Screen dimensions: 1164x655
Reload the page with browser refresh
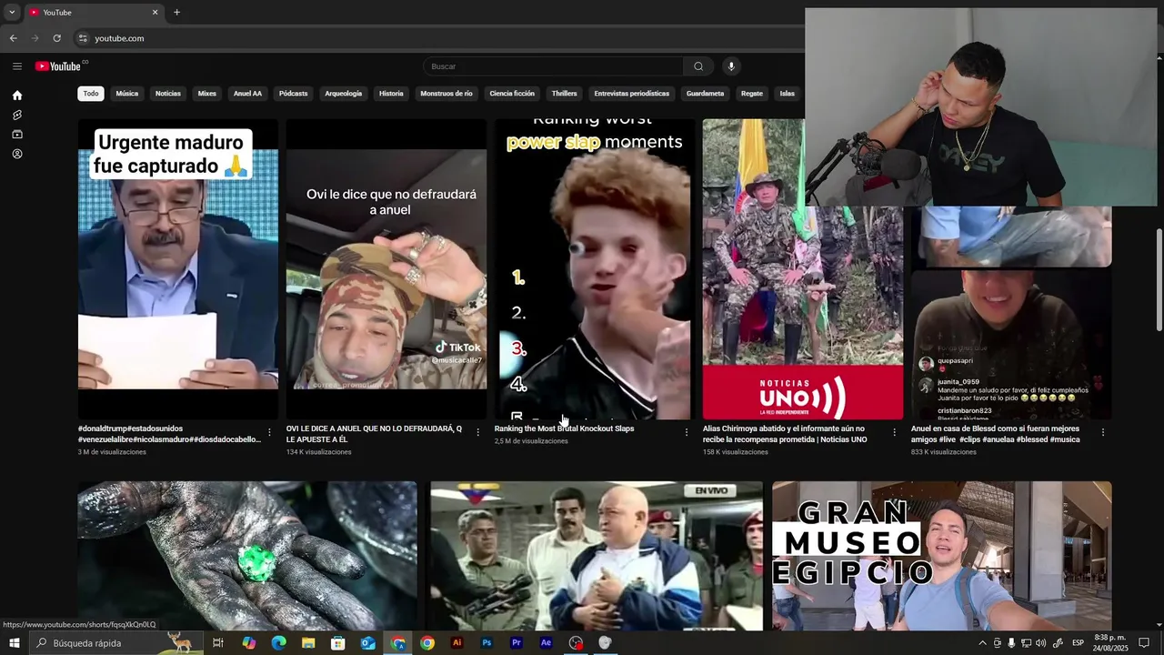click(x=56, y=38)
